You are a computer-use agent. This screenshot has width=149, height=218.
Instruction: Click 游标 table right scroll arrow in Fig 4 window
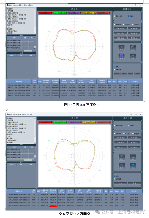33,50
